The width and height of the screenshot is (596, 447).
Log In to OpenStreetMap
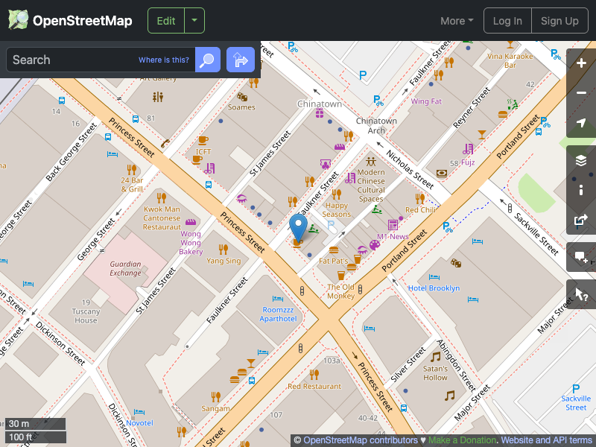coord(507,20)
